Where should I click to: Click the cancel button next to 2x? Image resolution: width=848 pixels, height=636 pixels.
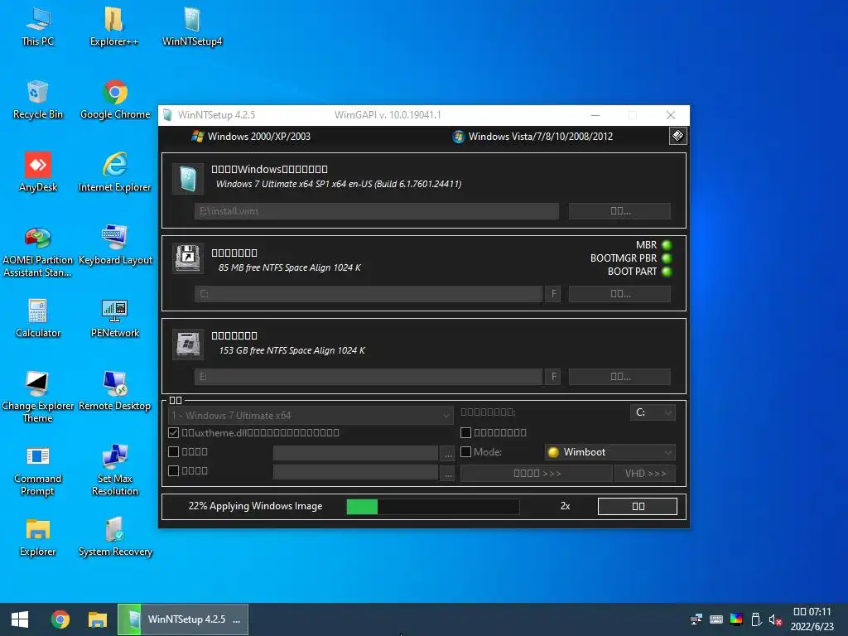pos(638,506)
